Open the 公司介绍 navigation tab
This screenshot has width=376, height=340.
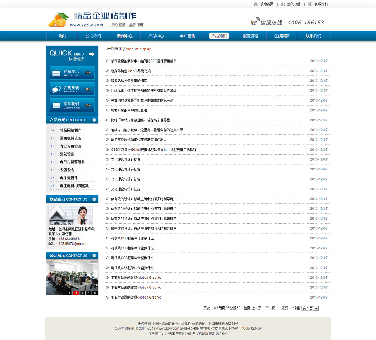pos(93,36)
